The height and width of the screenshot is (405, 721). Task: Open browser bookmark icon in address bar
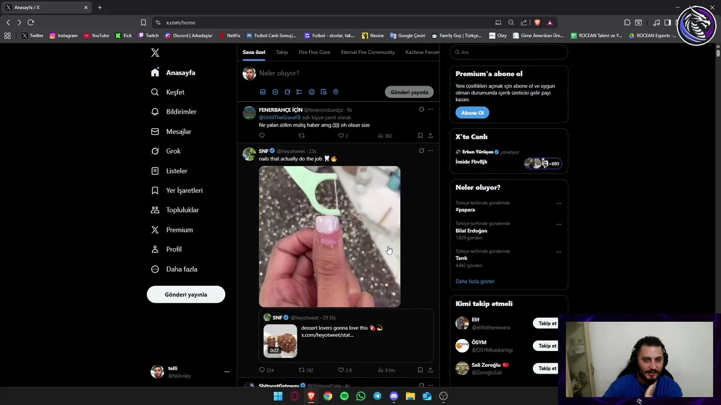(x=143, y=22)
